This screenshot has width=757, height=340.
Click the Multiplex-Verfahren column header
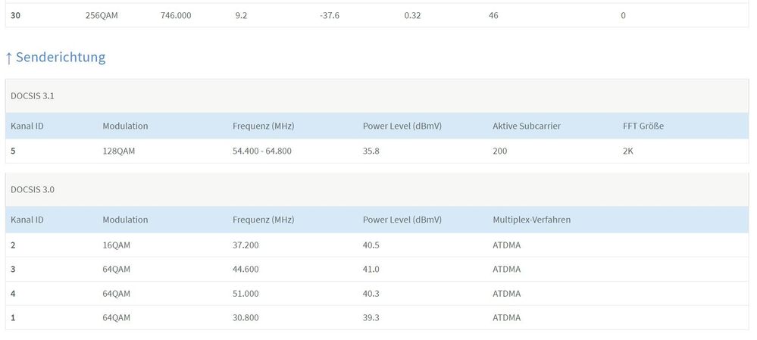click(531, 220)
